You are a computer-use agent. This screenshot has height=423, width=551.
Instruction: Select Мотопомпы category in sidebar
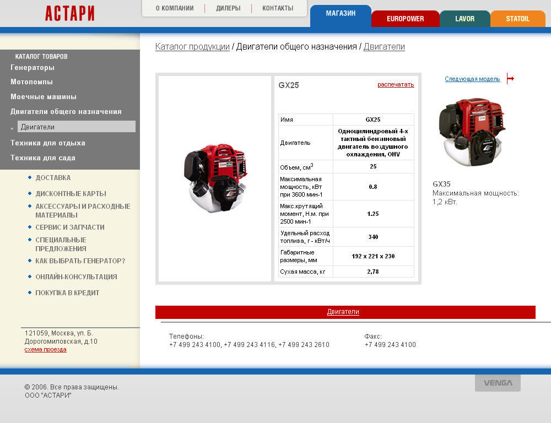[x=31, y=82]
